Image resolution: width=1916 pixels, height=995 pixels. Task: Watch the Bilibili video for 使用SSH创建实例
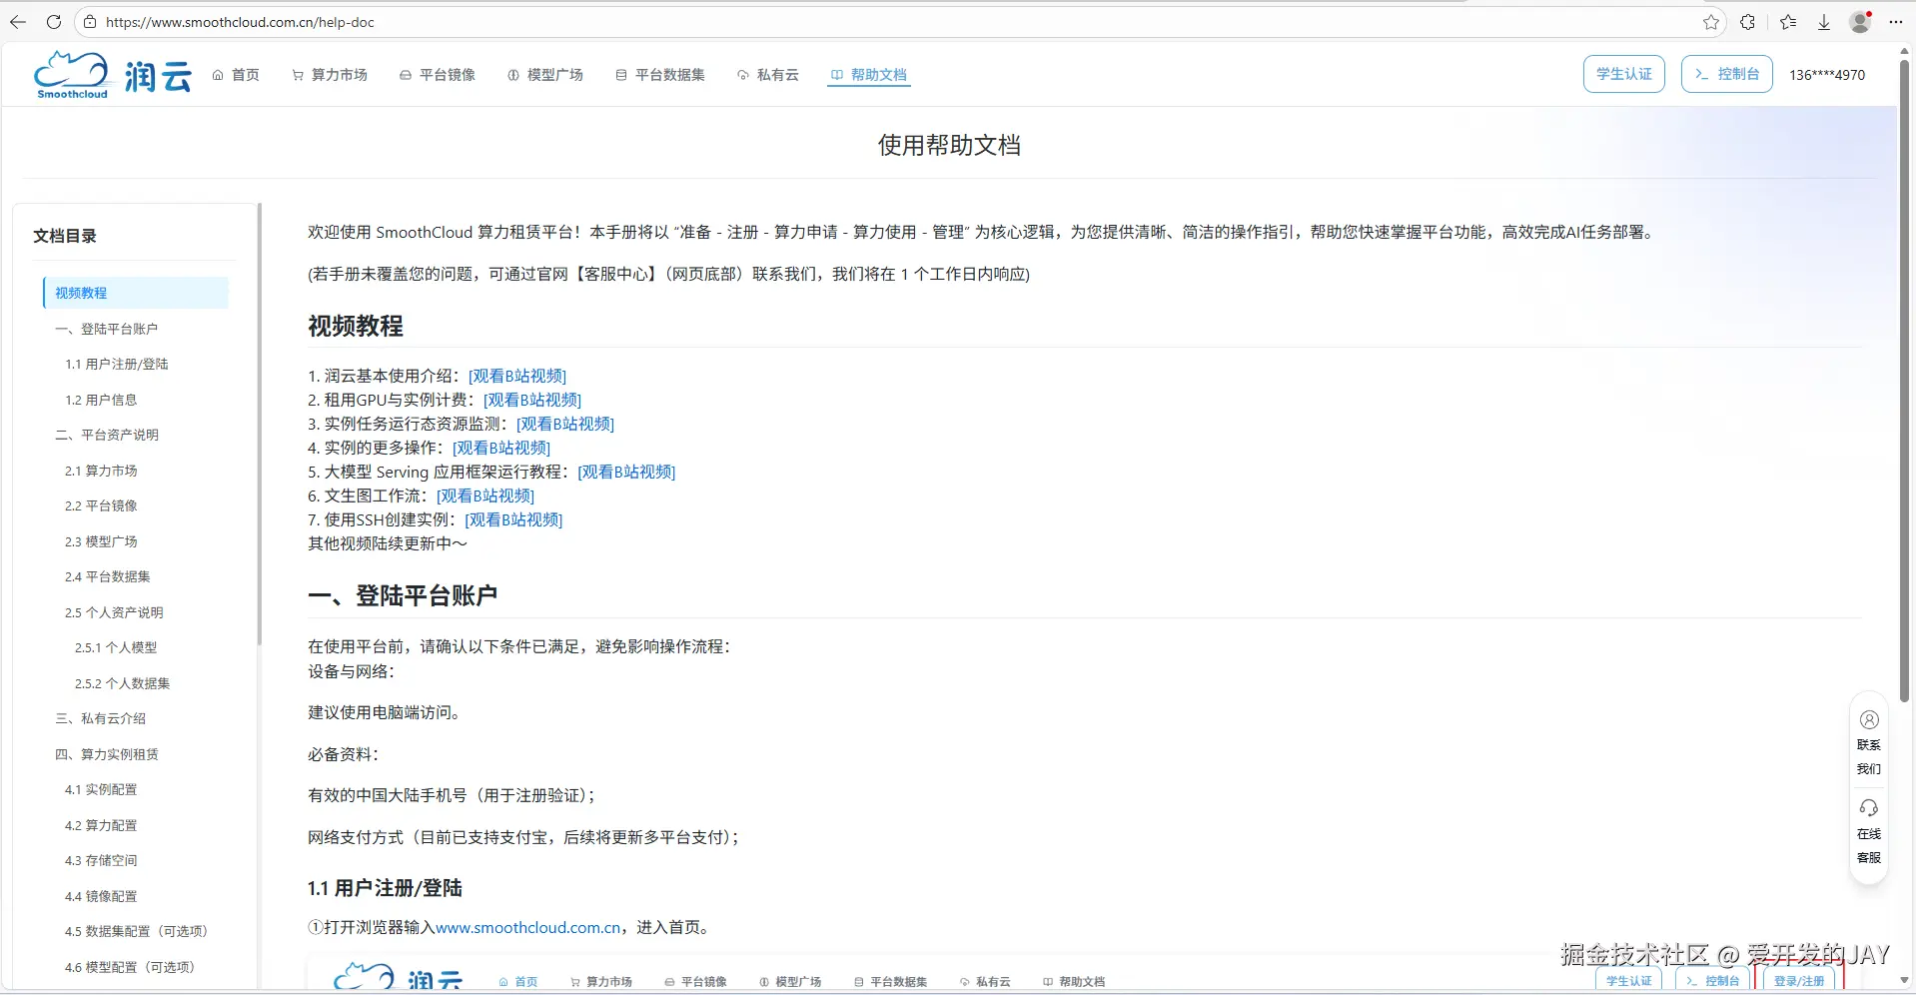point(513,519)
